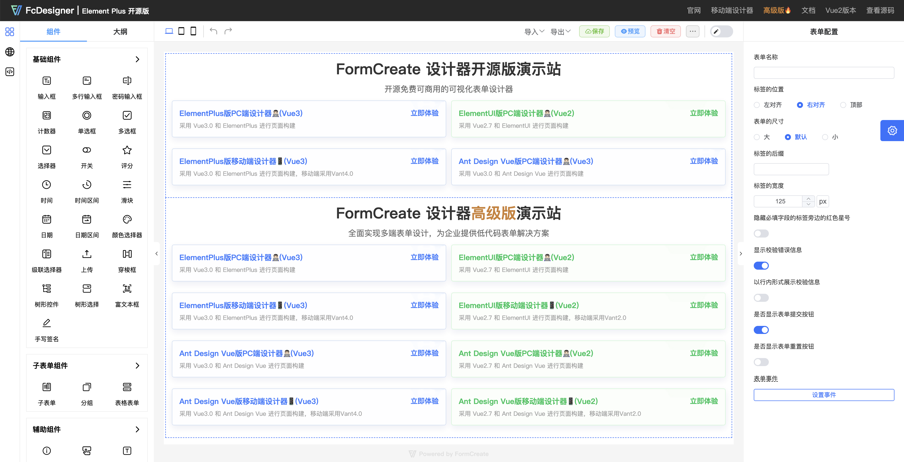Switch to the 大纲 tab

point(120,32)
